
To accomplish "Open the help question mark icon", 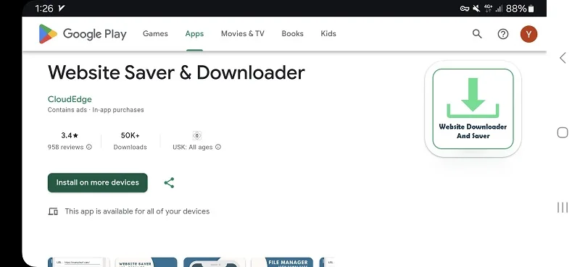I will (x=502, y=34).
